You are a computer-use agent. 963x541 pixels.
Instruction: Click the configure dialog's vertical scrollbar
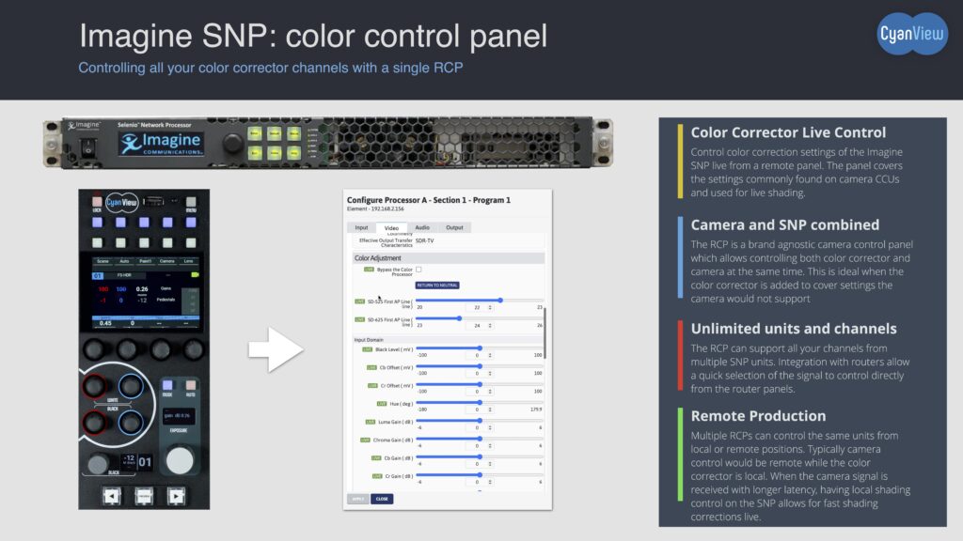coord(545,333)
